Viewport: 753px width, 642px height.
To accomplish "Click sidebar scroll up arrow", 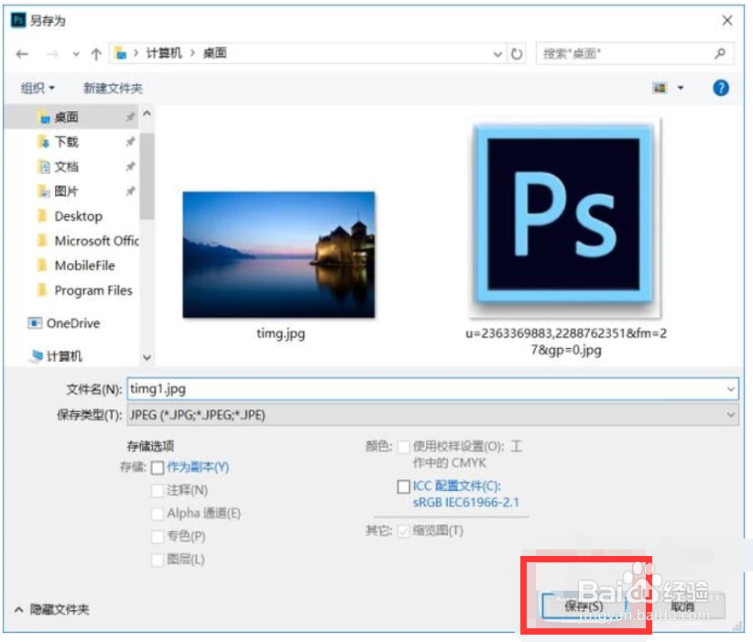I will (147, 114).
